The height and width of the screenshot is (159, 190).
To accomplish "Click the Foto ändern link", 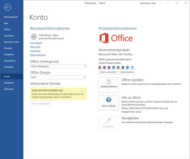I will [x=36, y=43].
